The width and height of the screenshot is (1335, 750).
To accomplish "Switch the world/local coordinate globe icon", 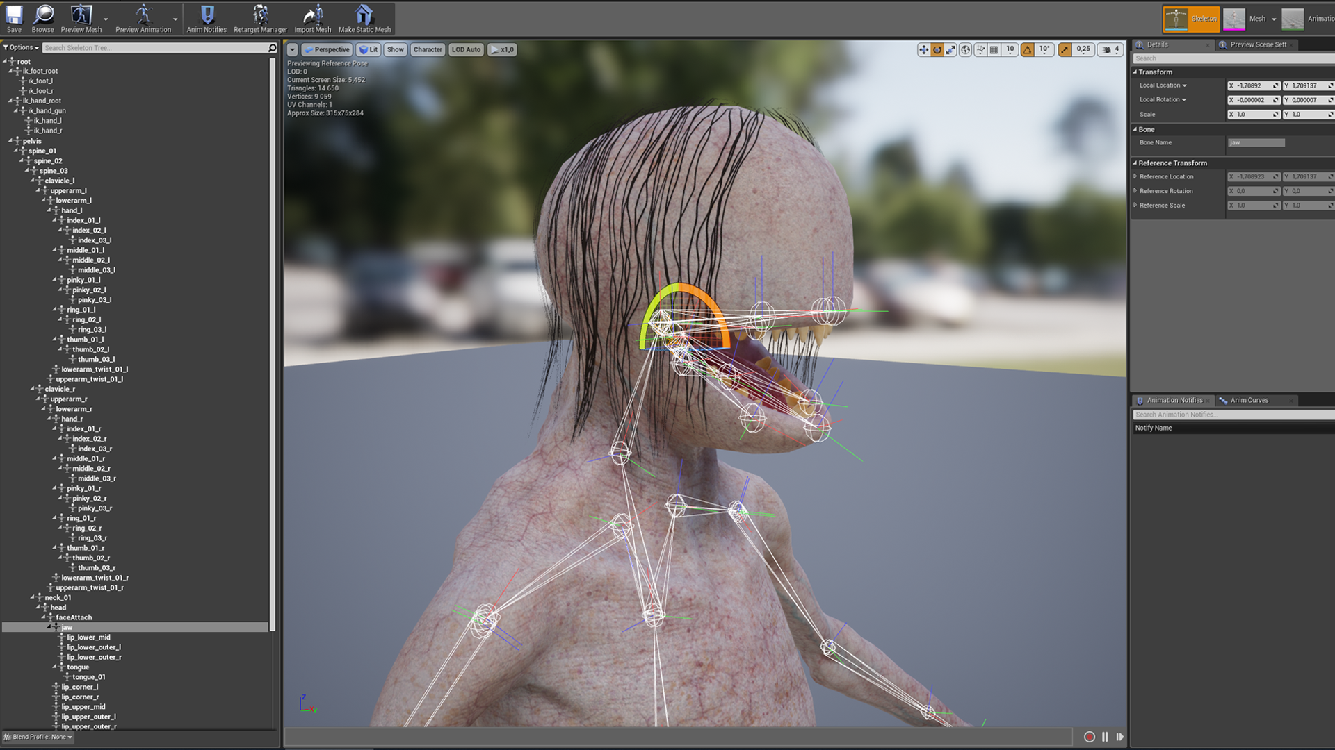I will (x=965, y=49).
